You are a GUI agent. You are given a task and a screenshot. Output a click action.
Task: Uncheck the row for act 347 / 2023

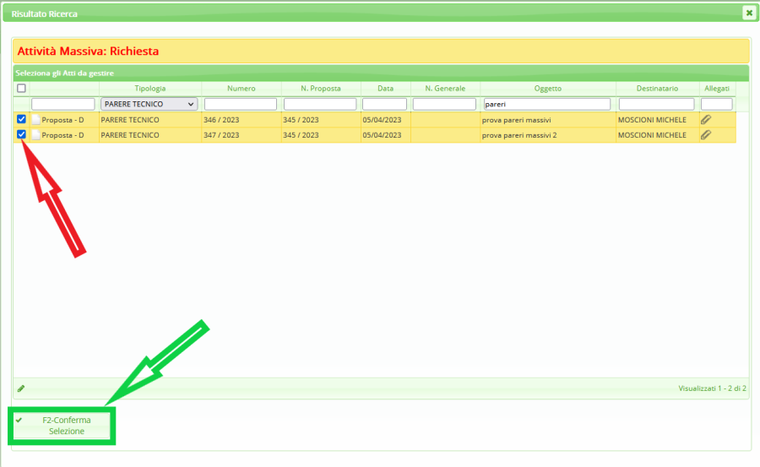coord(21,134)
